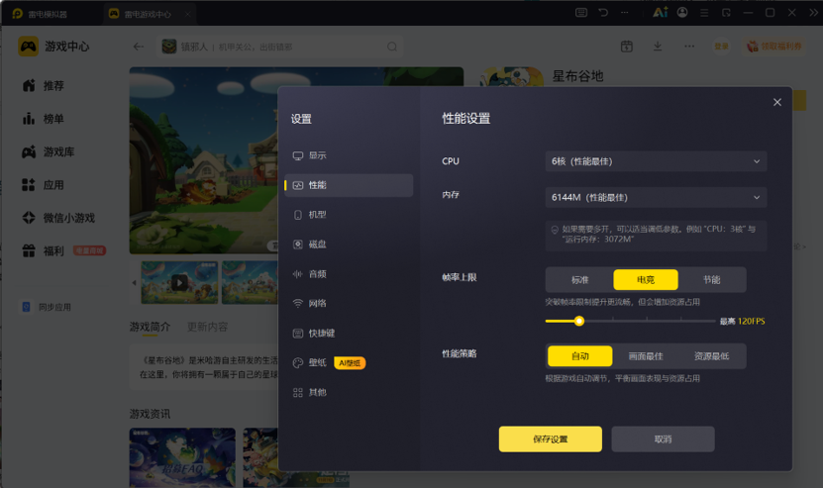Click the back arrow icon in title bar
The width and height of the screenshot is (823, 488).
(603, 13)
